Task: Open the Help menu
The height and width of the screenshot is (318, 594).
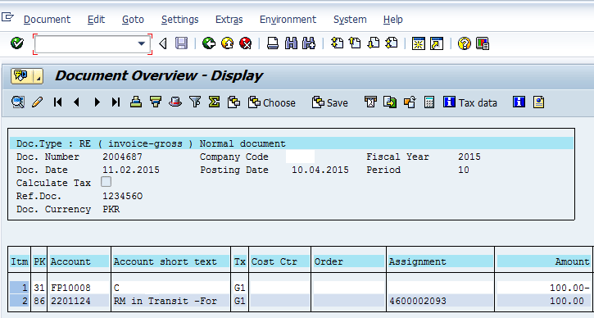Action: 392,20
